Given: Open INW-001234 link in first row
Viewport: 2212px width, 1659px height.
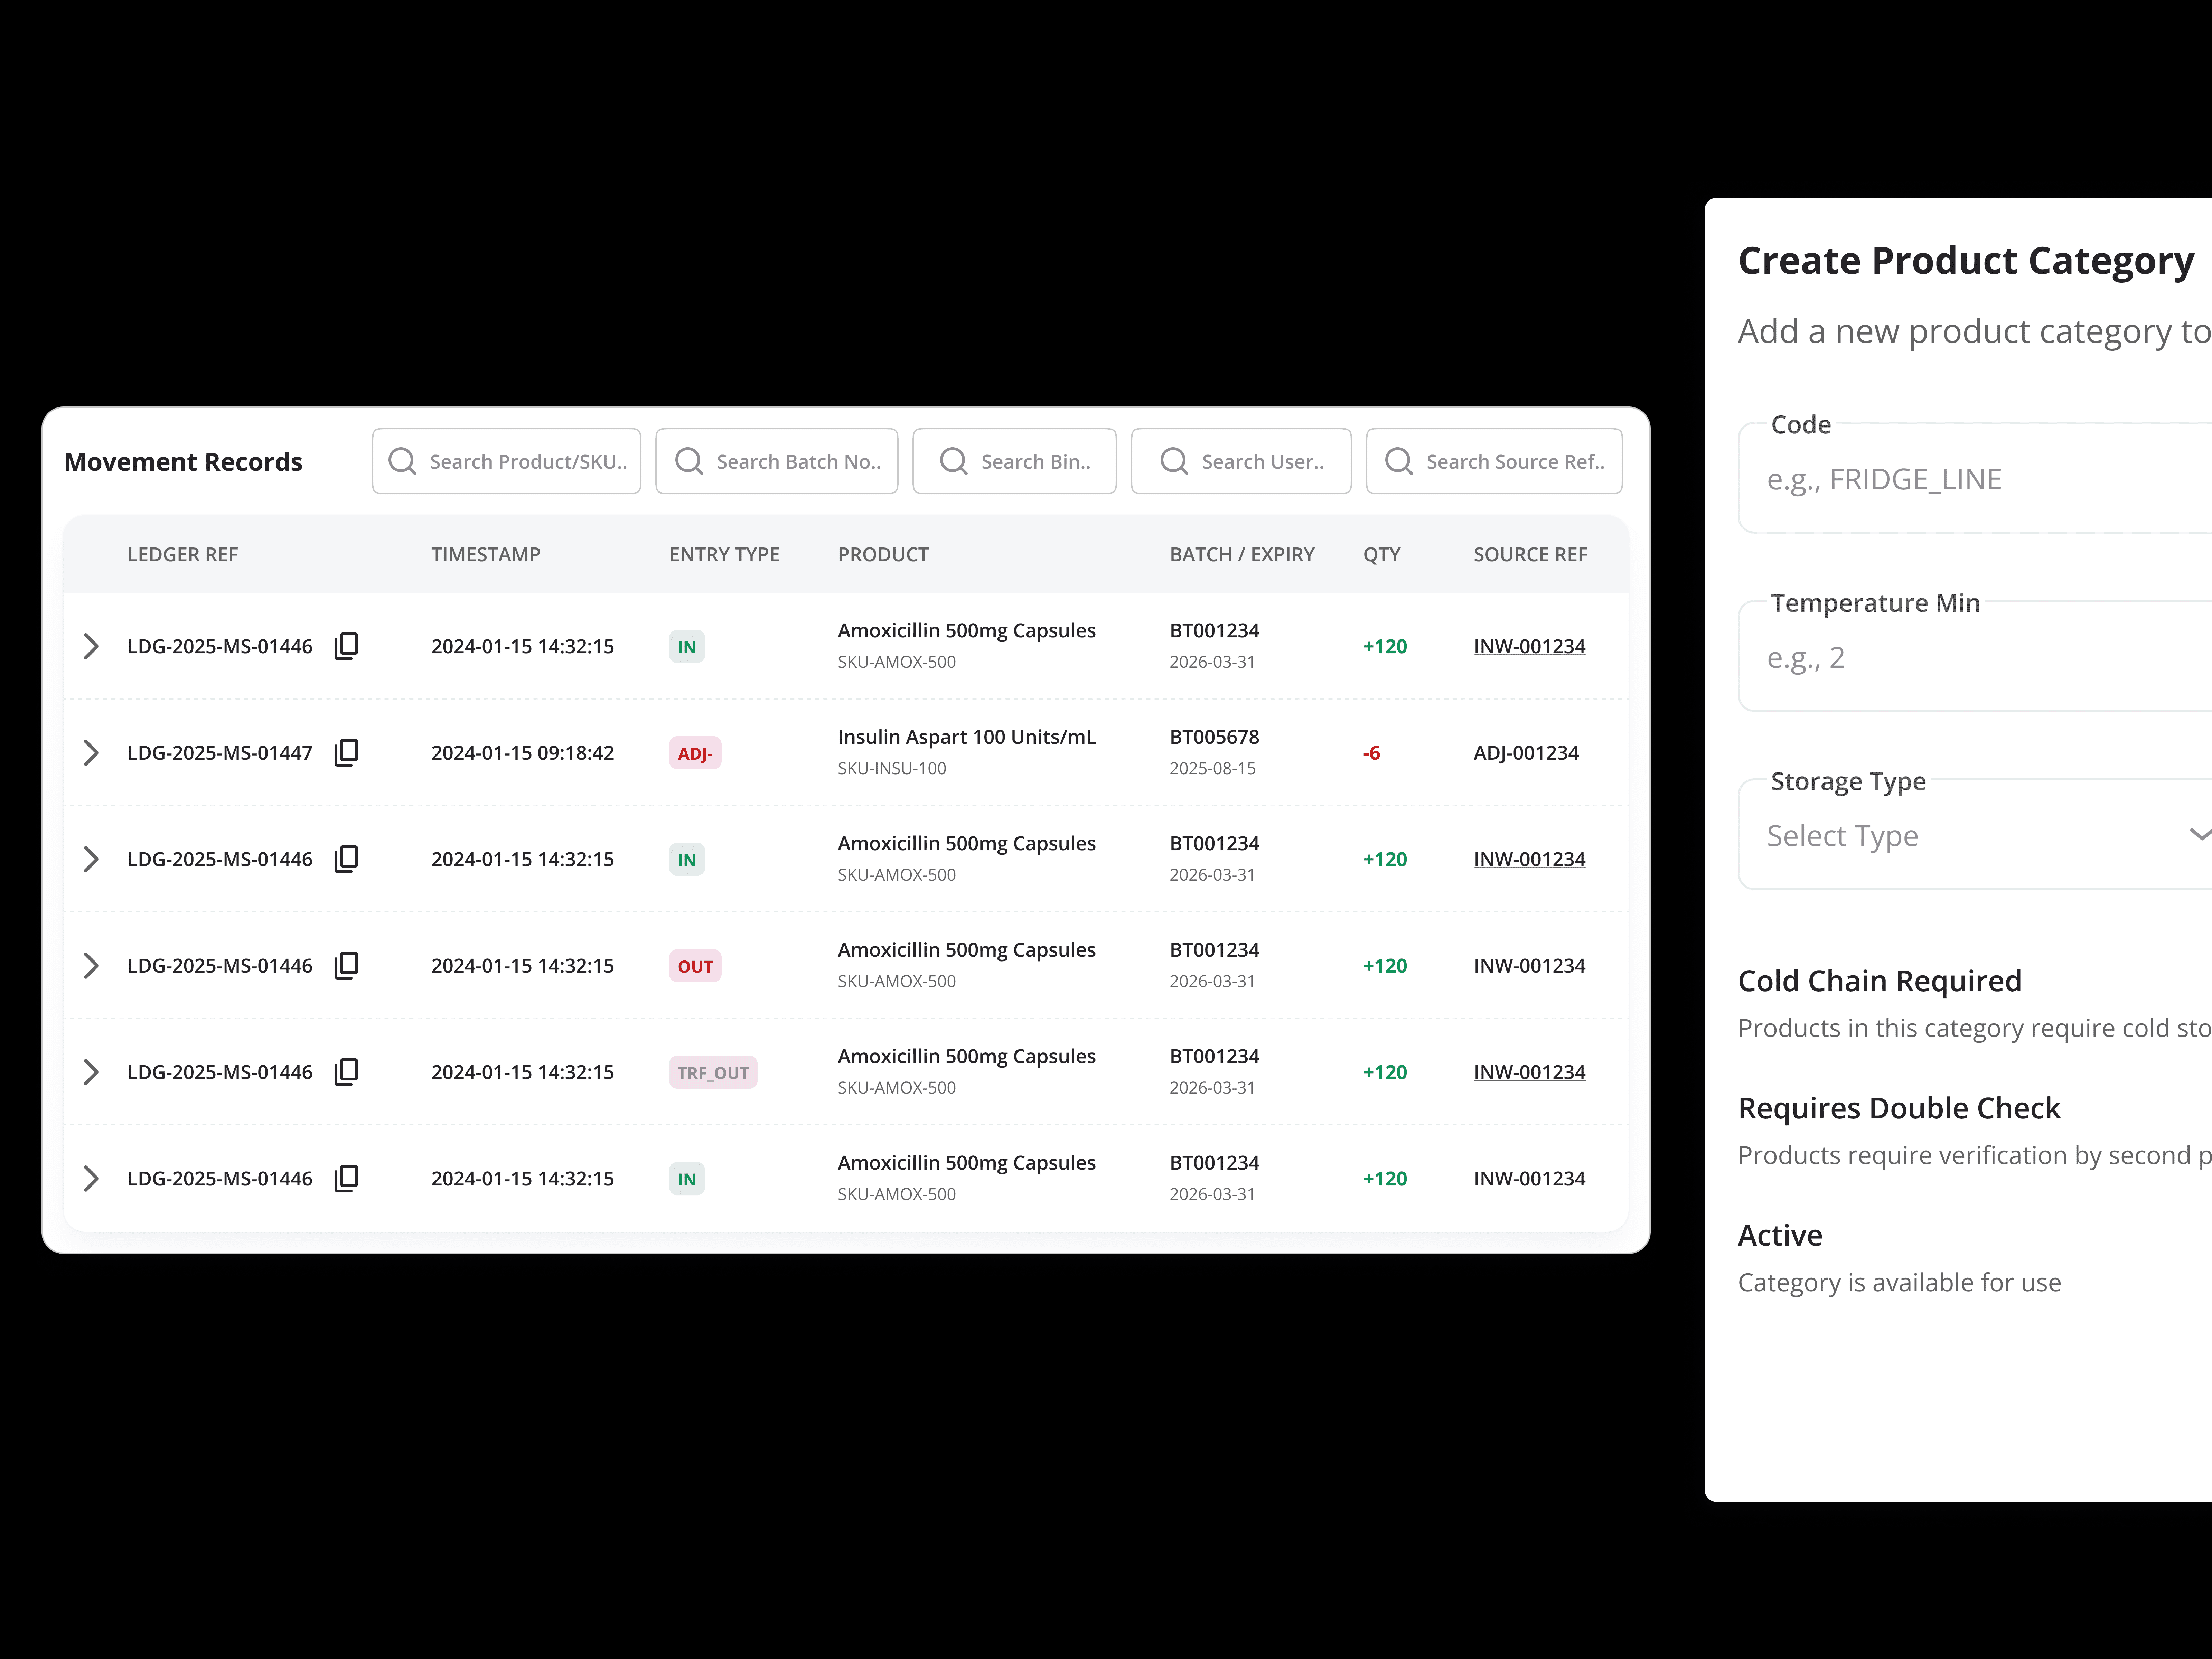Looking at the screenshot, I should click(x=1529, y=646).
